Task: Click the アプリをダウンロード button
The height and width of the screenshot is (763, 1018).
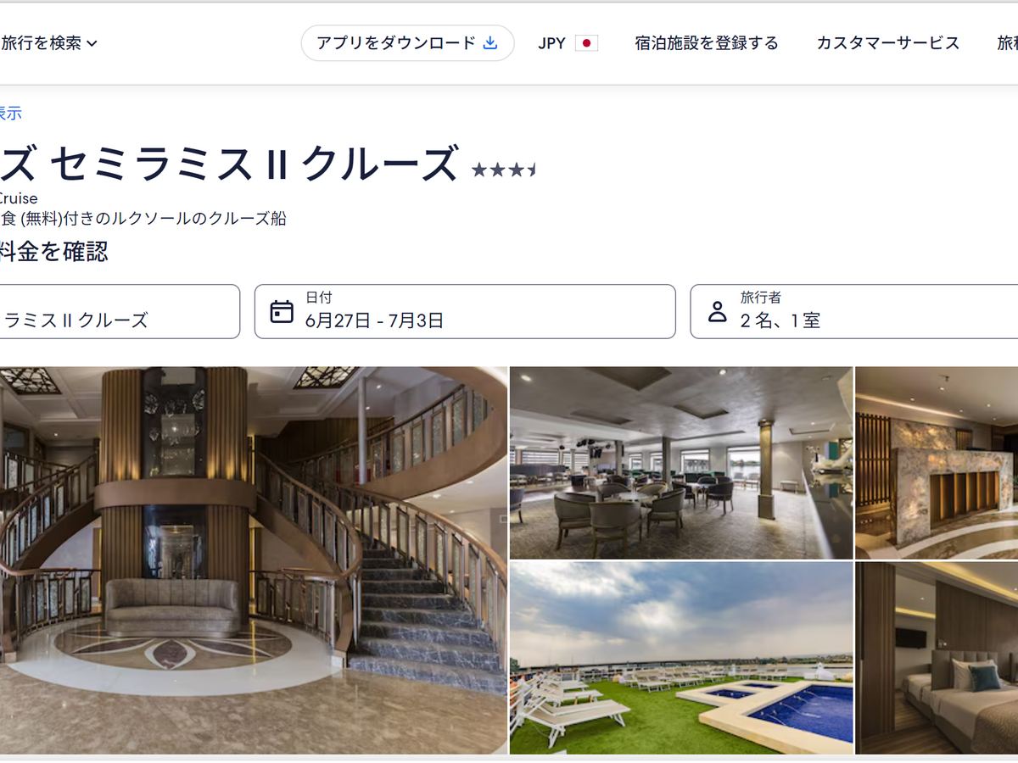Action: 407,42
